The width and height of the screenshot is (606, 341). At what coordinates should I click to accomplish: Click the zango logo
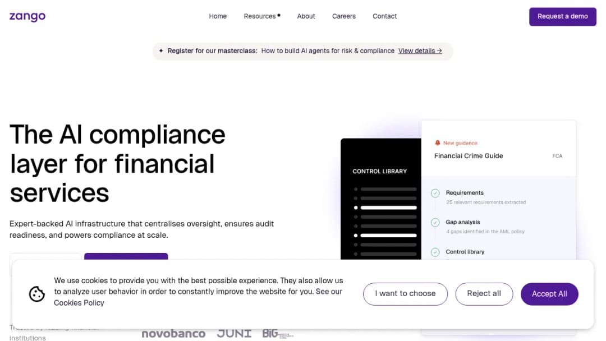click(x=27, y=17)
